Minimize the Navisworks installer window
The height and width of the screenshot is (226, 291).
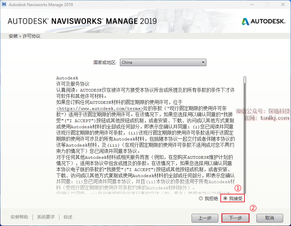(x=252, y=4)
